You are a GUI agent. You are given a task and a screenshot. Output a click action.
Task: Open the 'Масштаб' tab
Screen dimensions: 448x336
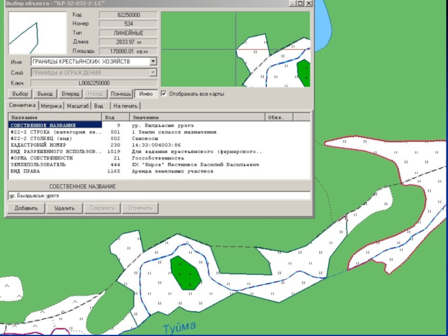77,105
